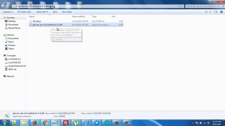This screenshot has width=225, height=126.
Task: Click Network in navigation pane
Action: [x=11, y=76]
